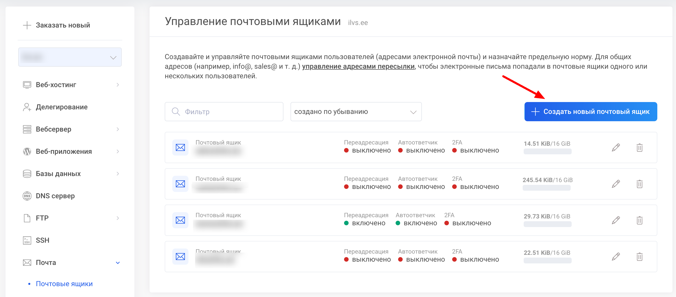The width and height of the screenshot is (676, 297).
Task: Collapse the Почта section chevron
Action: click(118, 263)
